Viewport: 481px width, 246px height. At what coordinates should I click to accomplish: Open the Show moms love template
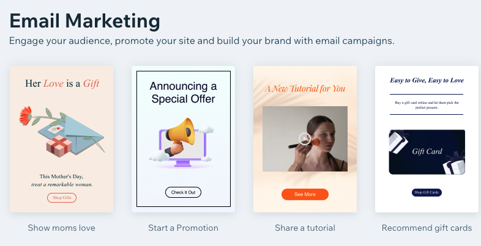point(61,139)
